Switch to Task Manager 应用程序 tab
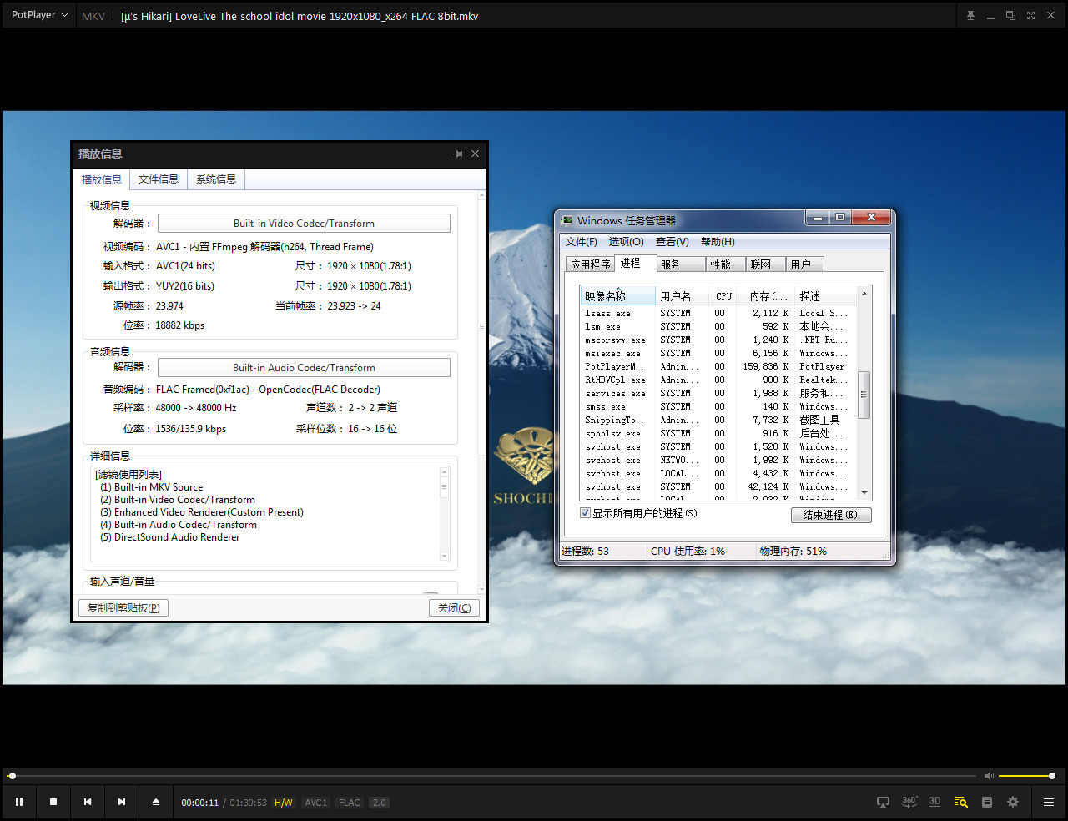The image size is (1068, 821). point(590,264)
